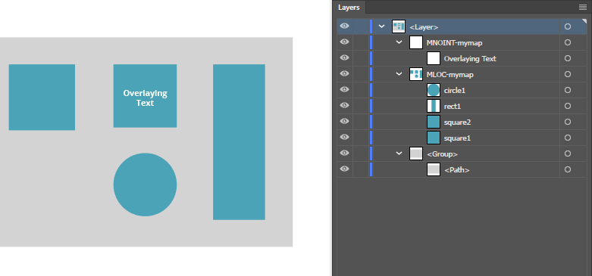Select the <Group> row name
This screenshot has height=276, width=592.
point(442,154)
